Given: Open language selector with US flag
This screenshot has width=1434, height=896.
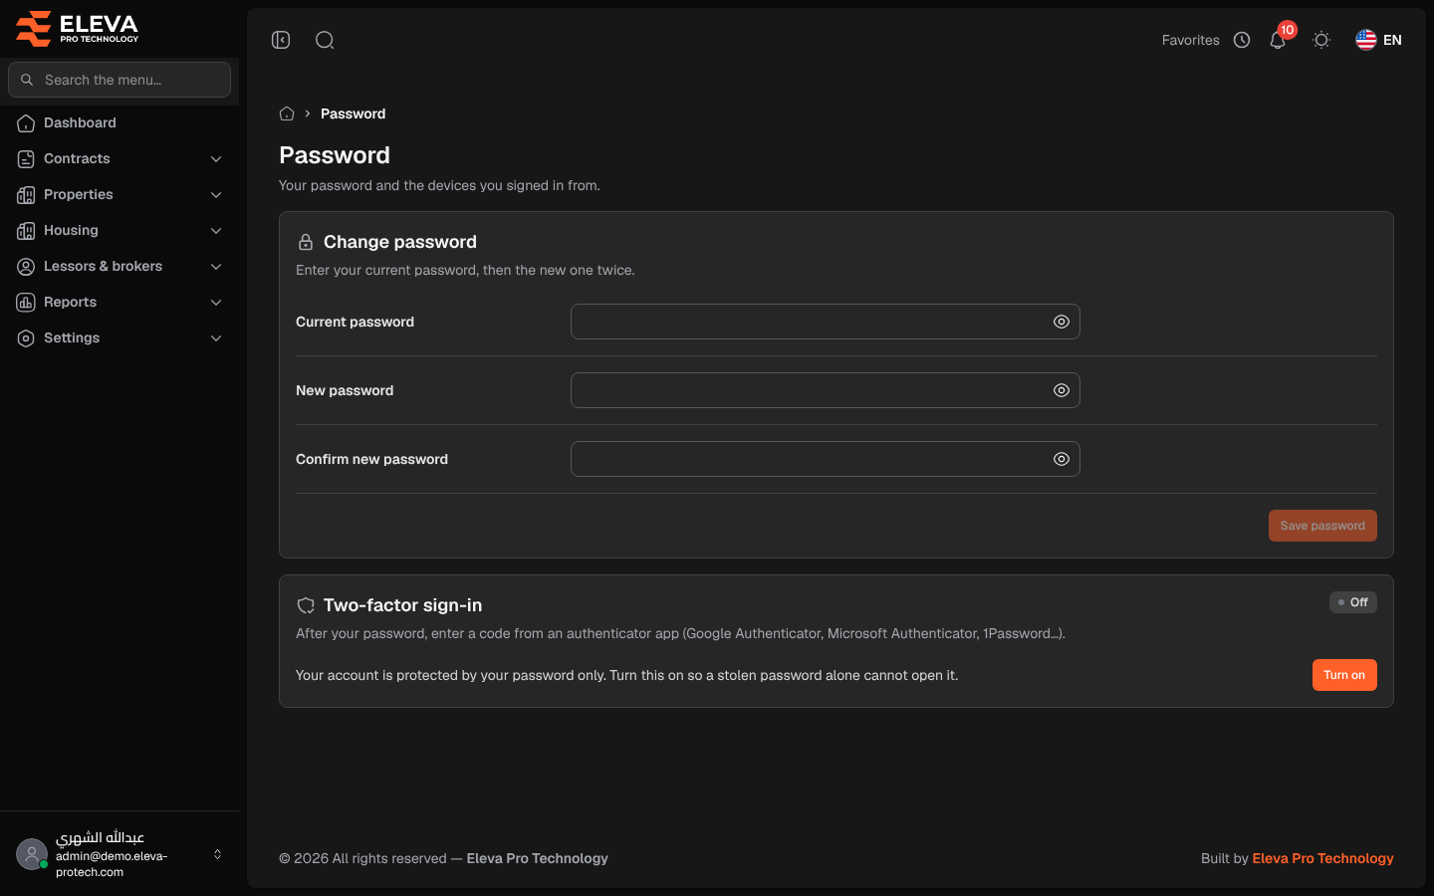Looking at the screenshot, I should click(x=1378, y=40).
